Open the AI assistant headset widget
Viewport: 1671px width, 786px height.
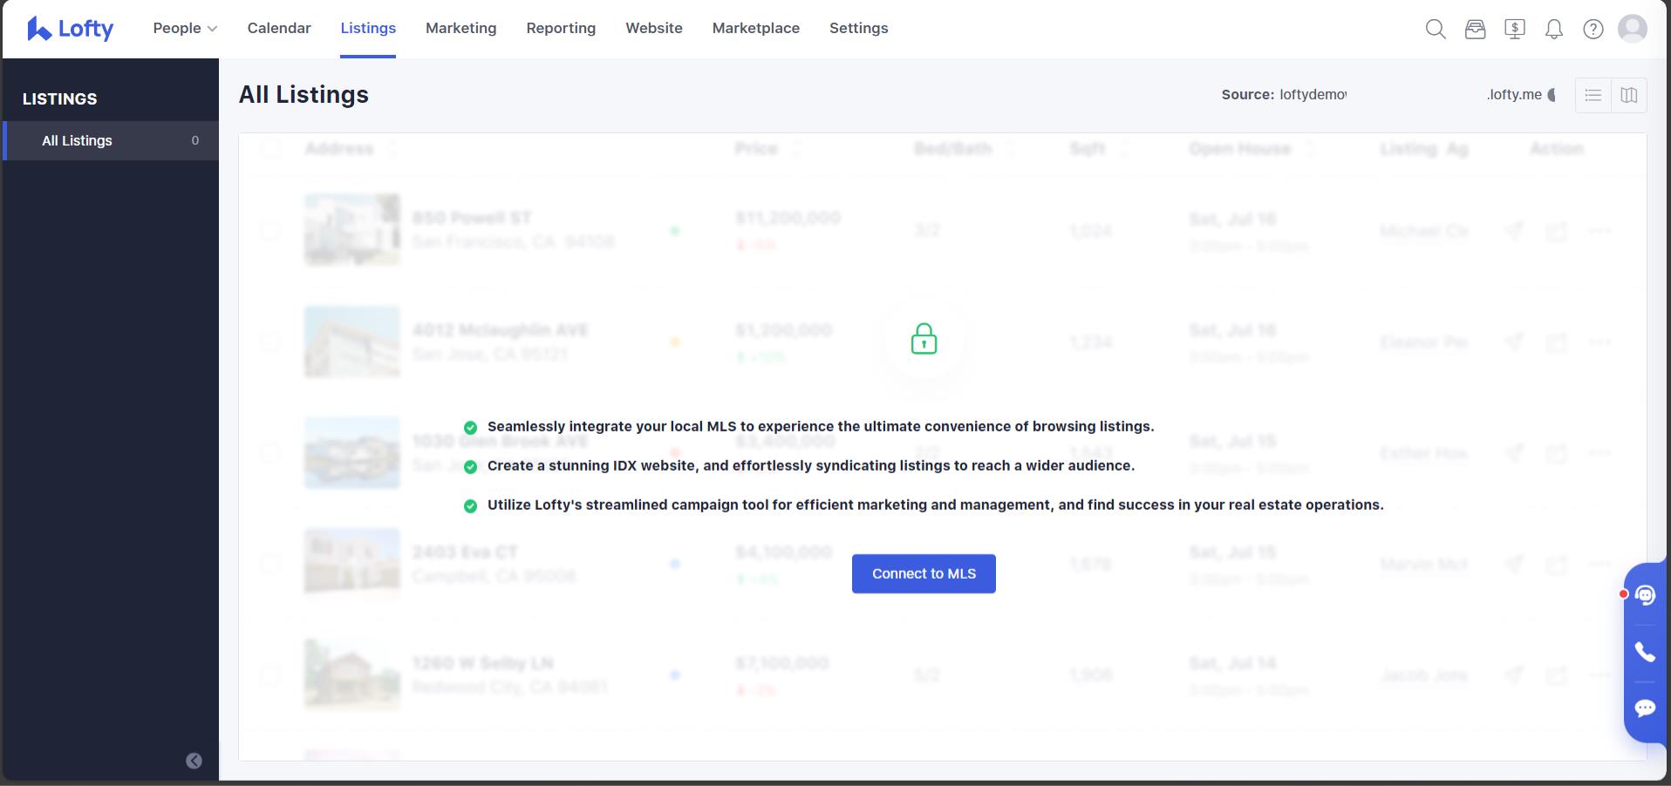[1645, 595]
